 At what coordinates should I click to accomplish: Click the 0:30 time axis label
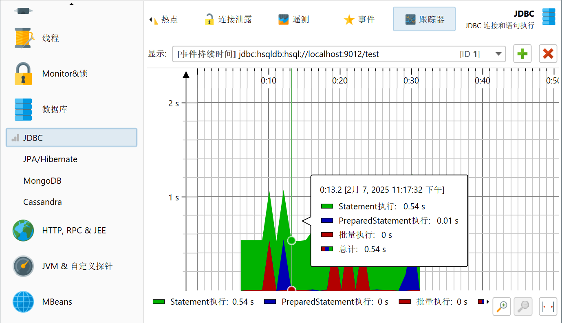tap(411, 81)
